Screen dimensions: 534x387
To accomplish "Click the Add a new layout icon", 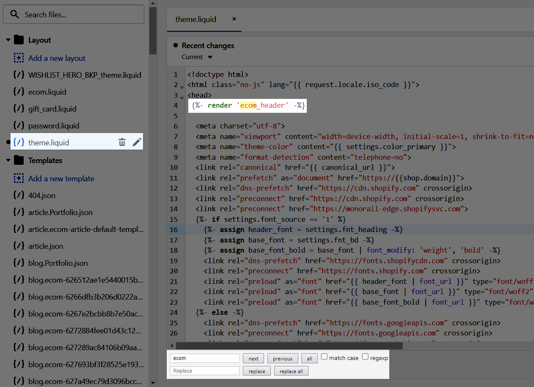I will point(19,58).
